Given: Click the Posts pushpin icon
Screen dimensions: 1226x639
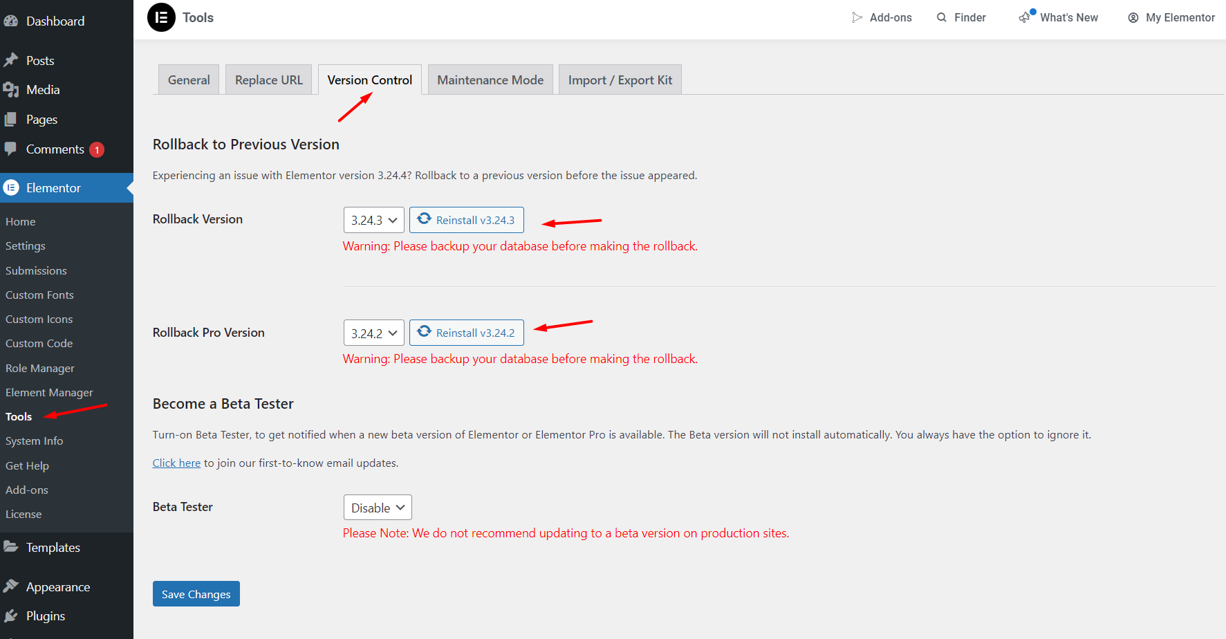Looking at the screenshot, I should coord(11,60).
